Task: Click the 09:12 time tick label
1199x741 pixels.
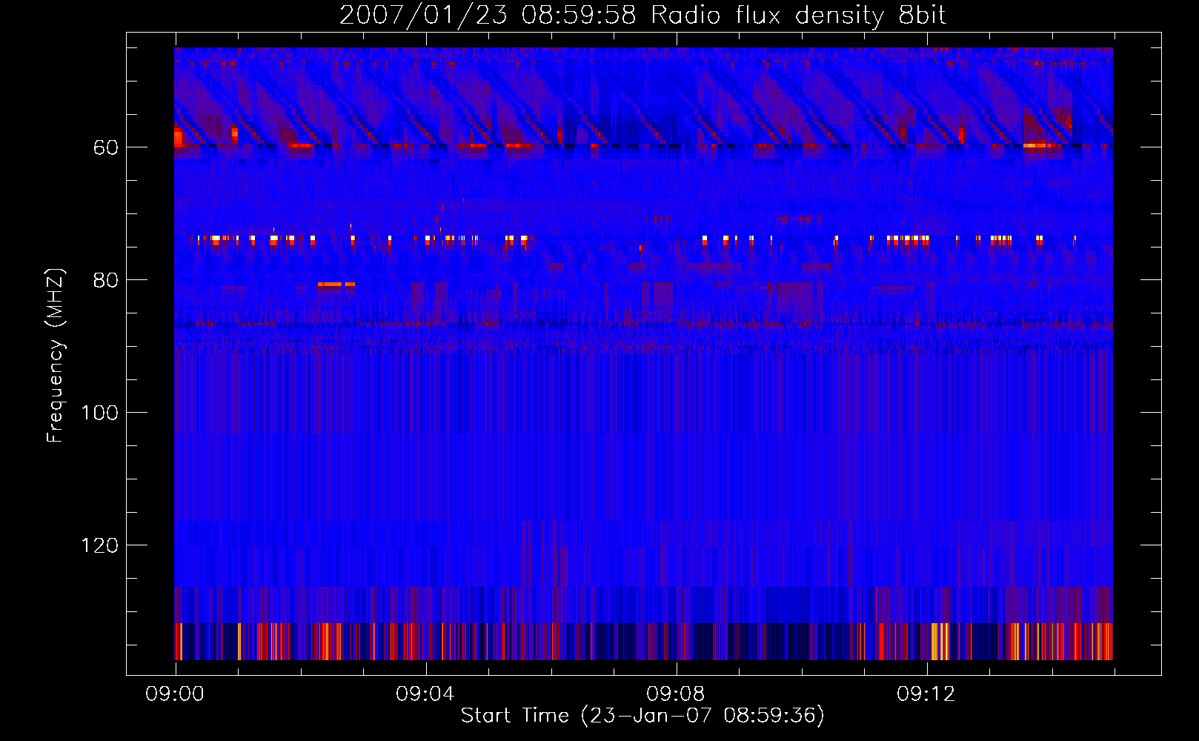Action: (926, 694)
